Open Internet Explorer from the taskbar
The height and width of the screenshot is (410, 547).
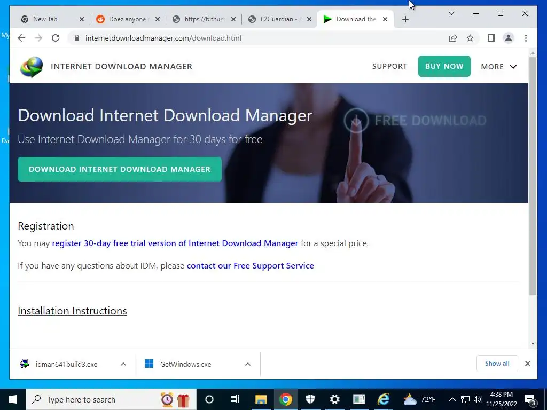click(x=384, y=399)
